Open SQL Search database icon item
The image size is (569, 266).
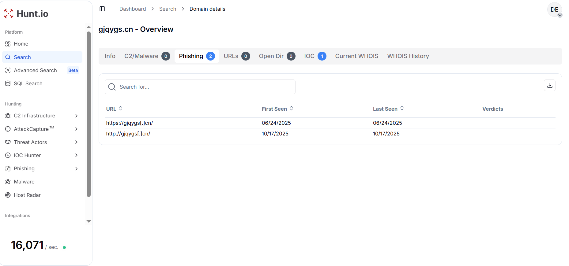(28, 83)
